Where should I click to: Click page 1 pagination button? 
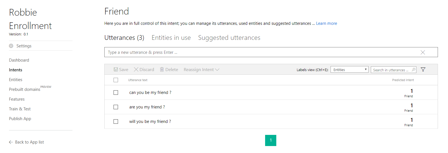271,140
